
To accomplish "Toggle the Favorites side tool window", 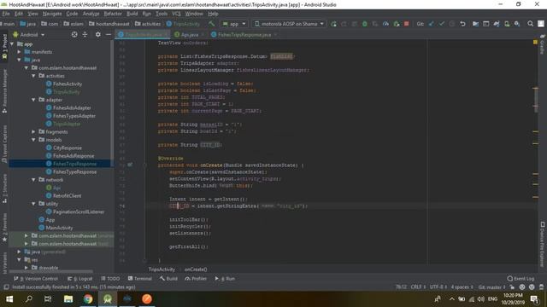I will click(4, 228).
